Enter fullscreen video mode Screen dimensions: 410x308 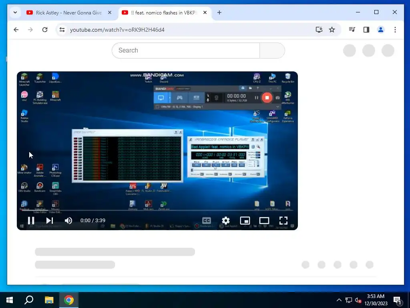tap(283, 221)
